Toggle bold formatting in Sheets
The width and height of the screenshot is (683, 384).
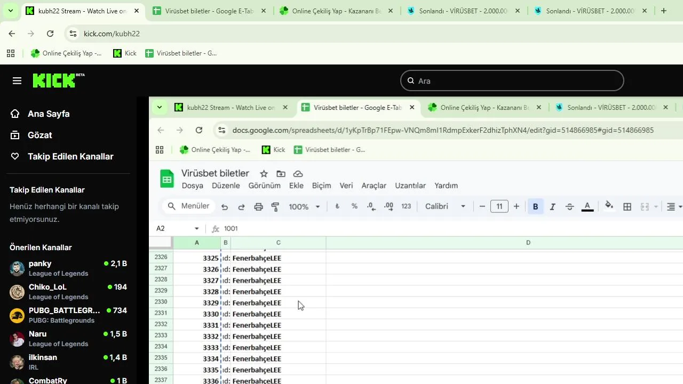(535, 206)
